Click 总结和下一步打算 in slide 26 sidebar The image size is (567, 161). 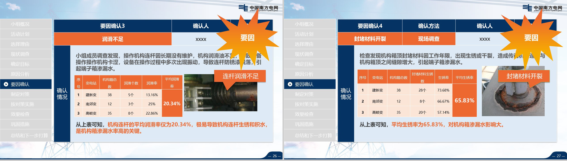click(x=29, y=135)
